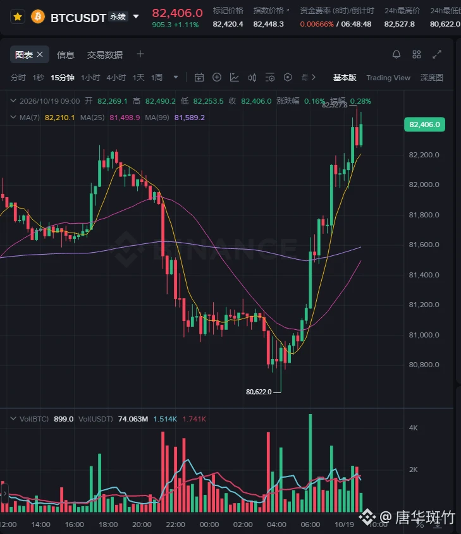The width and height of the screenshot is (461, 534).
Task: Open price alert bell icon
Action: pyautogui.click(x=396, y=54)
